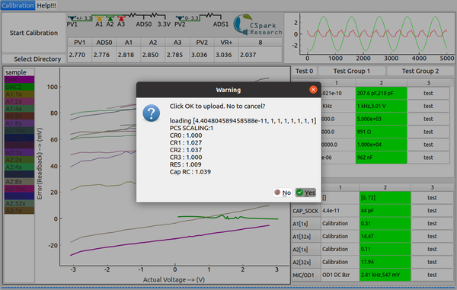Click test button in the A2[32x] row
Screen dimensions: 457x290
pos(432,262)
